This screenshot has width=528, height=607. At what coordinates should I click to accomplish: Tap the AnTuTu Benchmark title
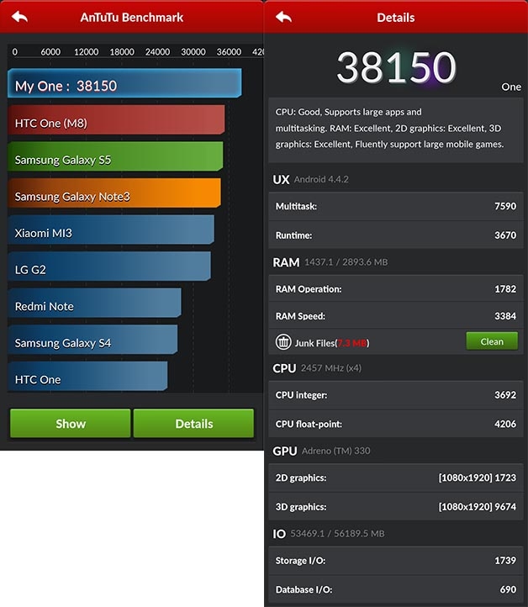click(132, 18)
